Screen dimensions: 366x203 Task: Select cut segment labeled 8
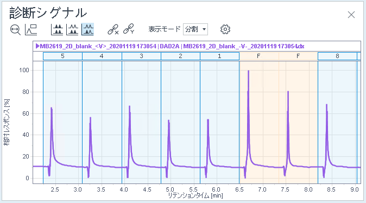pos(337,56)
